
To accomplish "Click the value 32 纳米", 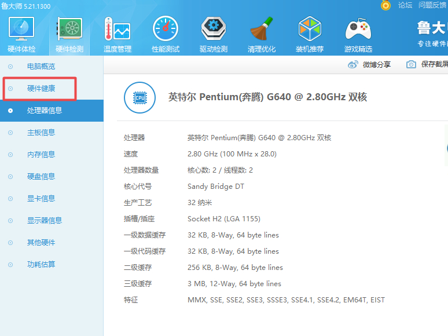I will (x=200, y=203).
